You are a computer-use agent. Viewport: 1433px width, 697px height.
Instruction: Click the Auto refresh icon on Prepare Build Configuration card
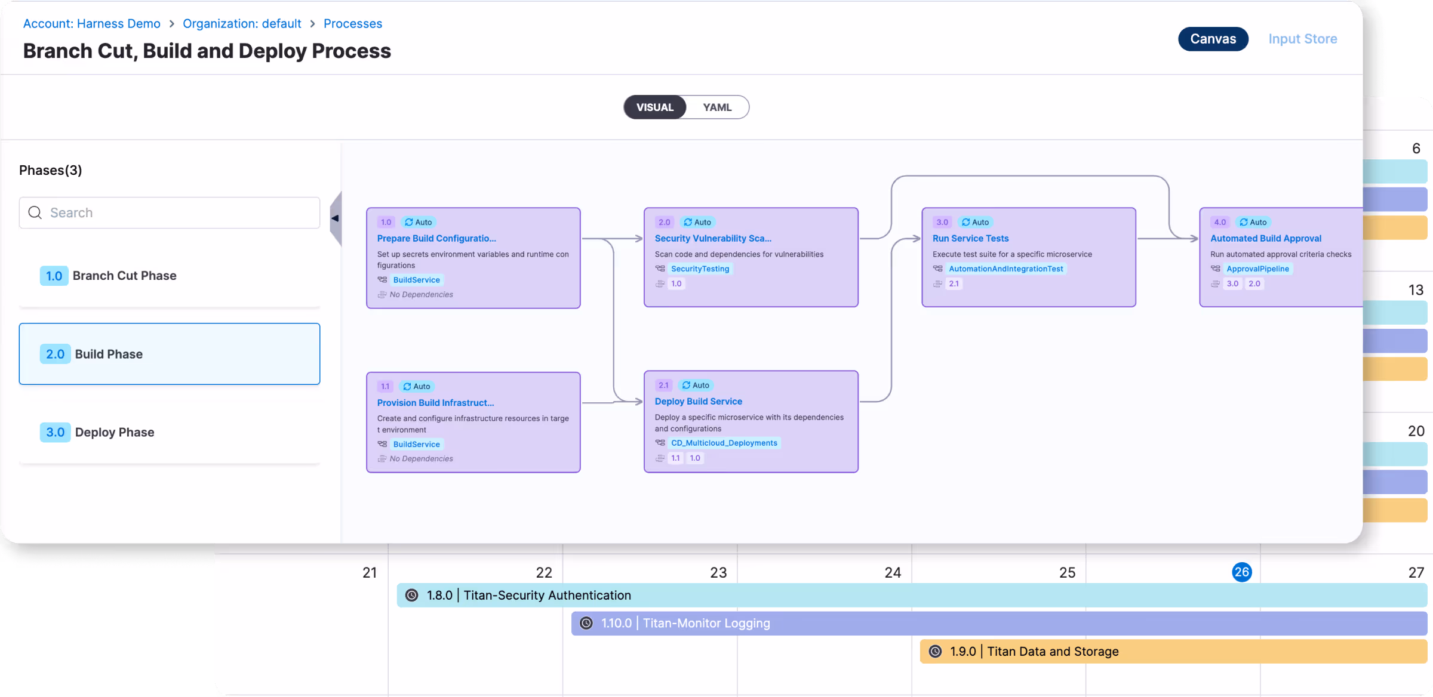pos(409,222)
